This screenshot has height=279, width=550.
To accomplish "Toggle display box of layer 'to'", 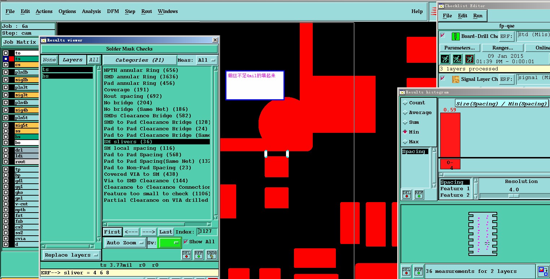I will (x=6, y=53).
